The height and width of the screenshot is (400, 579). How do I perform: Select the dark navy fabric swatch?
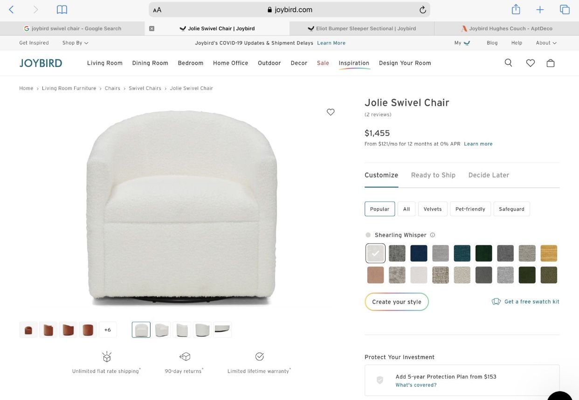419,253
